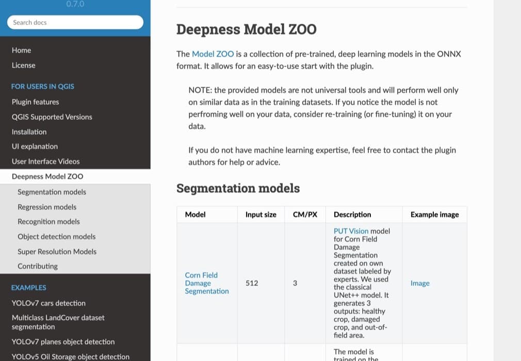
Task: Click the 'EXAMPLES' sidebar caption
Action: pyautogui.click(x=28, y=288)
